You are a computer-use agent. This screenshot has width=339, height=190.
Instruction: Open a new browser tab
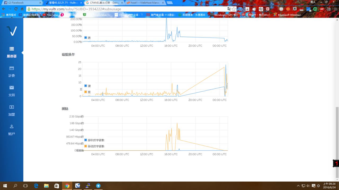169,3
